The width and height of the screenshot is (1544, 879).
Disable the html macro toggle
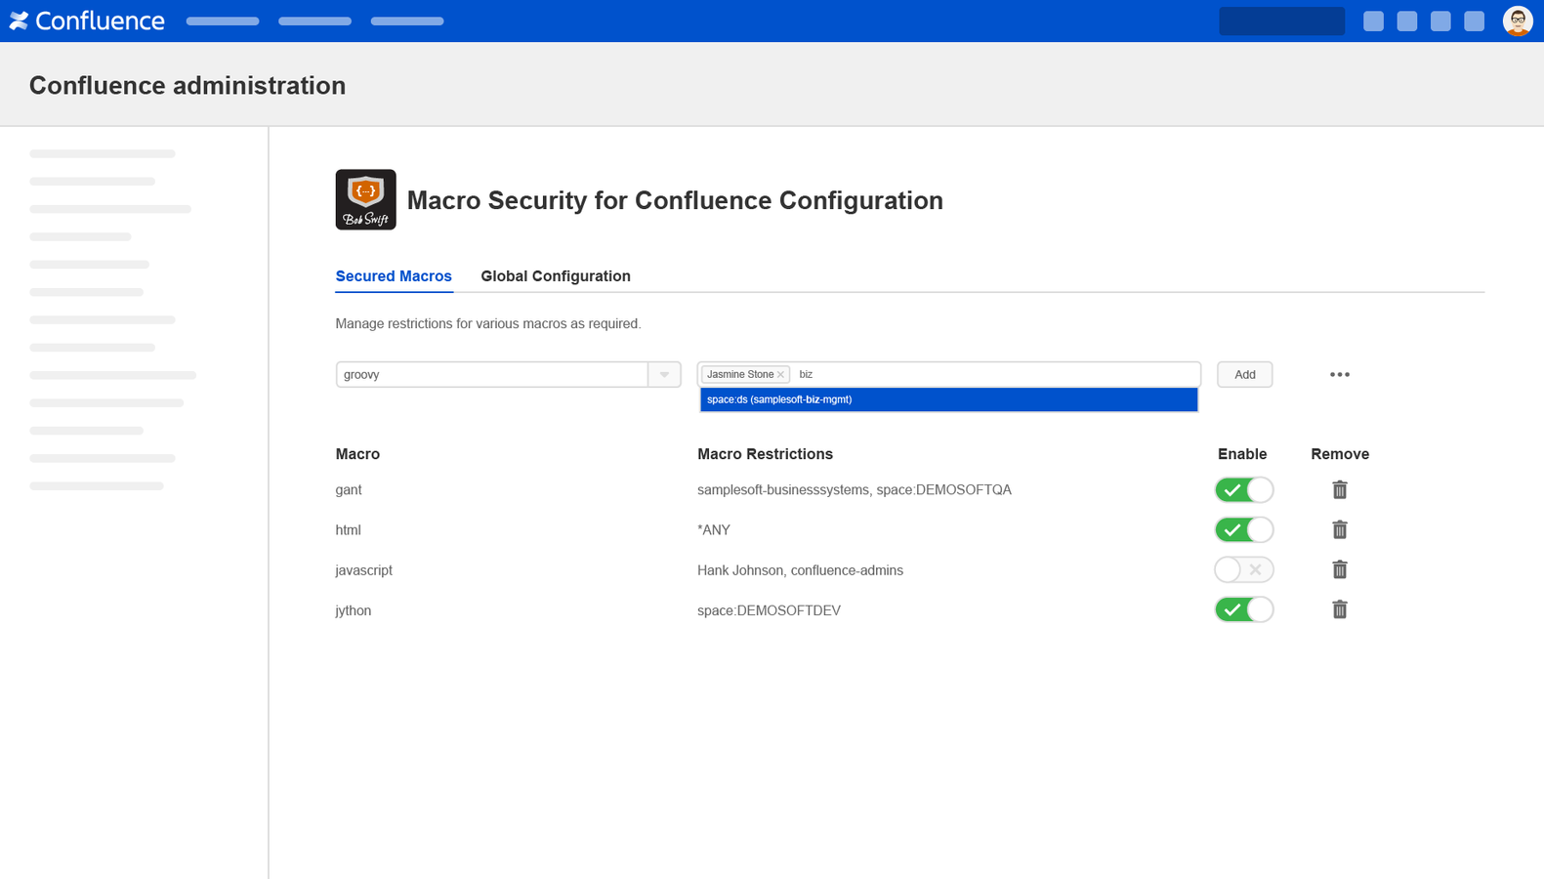[1243, 529]
